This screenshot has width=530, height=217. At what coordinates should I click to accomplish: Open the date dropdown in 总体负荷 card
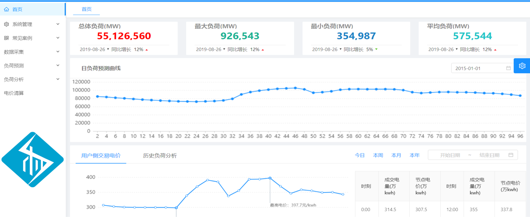[108, 49]
